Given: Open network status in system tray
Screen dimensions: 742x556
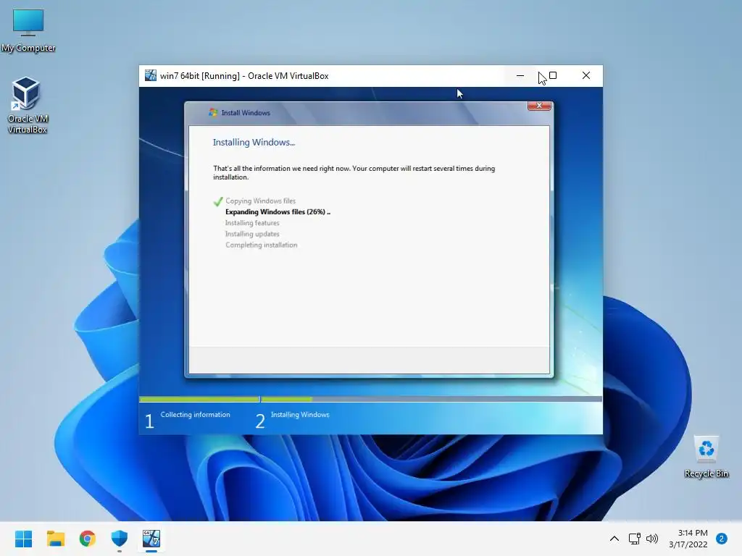Looking at the screenshot, I should (x=634, y=539).
